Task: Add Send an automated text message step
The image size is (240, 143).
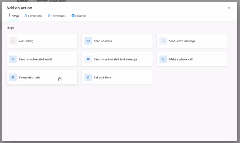Action: pyautogui.click(x=117, y=59)
